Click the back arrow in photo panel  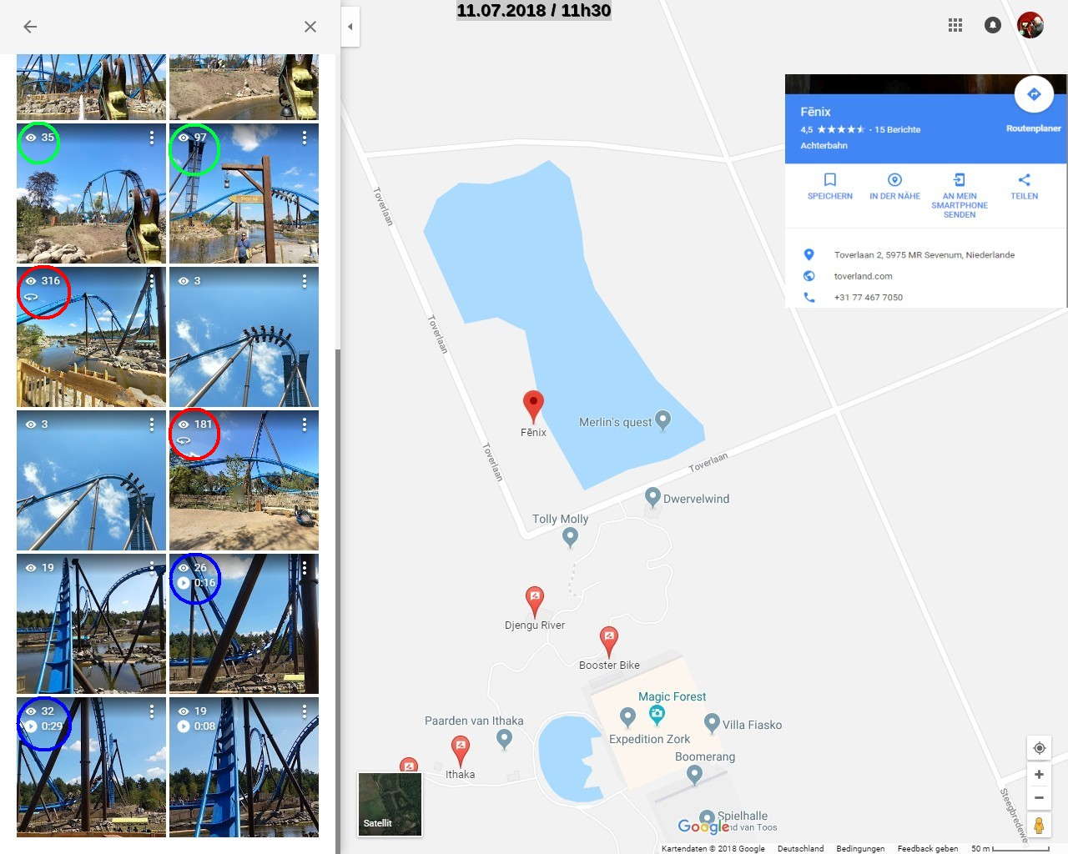pos(30,27)
